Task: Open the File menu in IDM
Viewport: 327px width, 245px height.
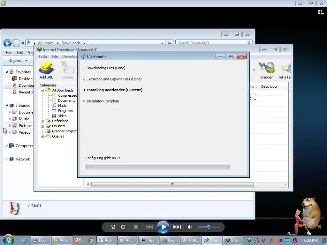Action: [x=55, y=56]
